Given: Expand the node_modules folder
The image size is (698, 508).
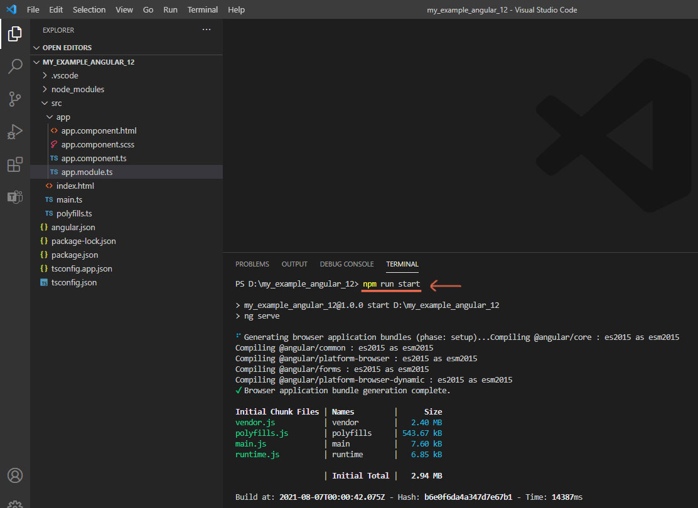Looking at the screenshot, I should click(x=77, y=89).
